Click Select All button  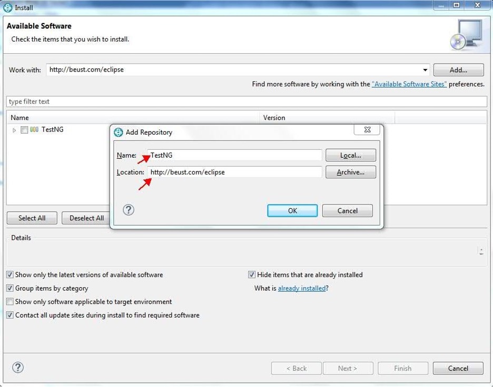pos(32,218)
